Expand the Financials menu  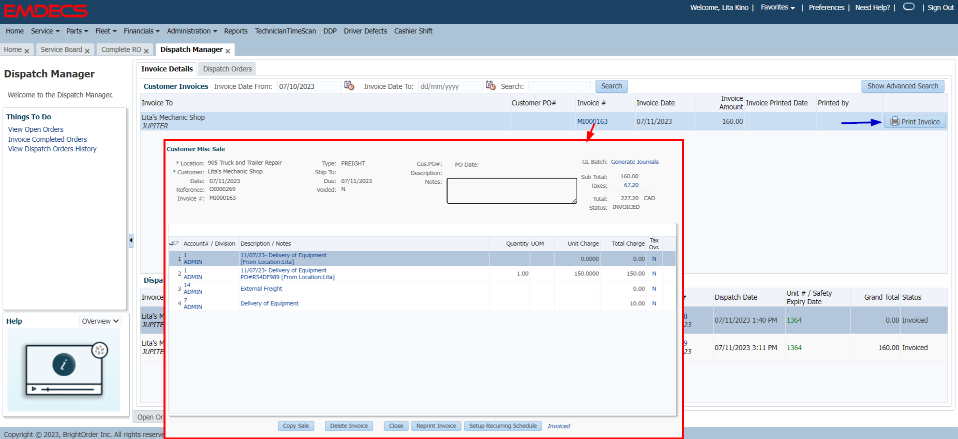coord(141,31)
